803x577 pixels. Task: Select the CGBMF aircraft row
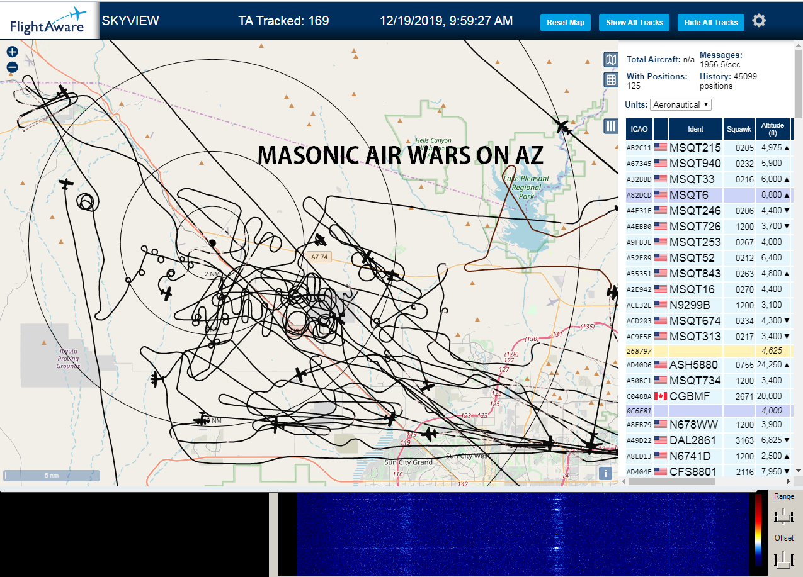click(709, 396)
